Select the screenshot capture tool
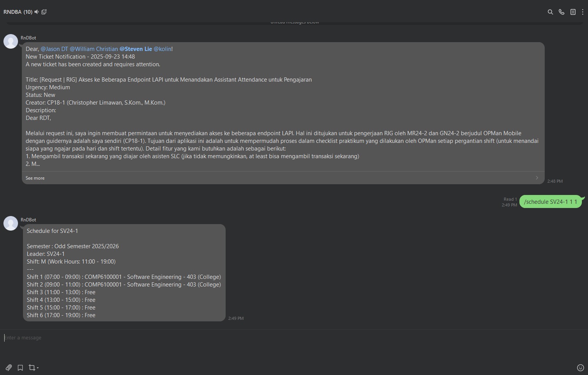This screenshot has width=588, height=375. [31, 367]
